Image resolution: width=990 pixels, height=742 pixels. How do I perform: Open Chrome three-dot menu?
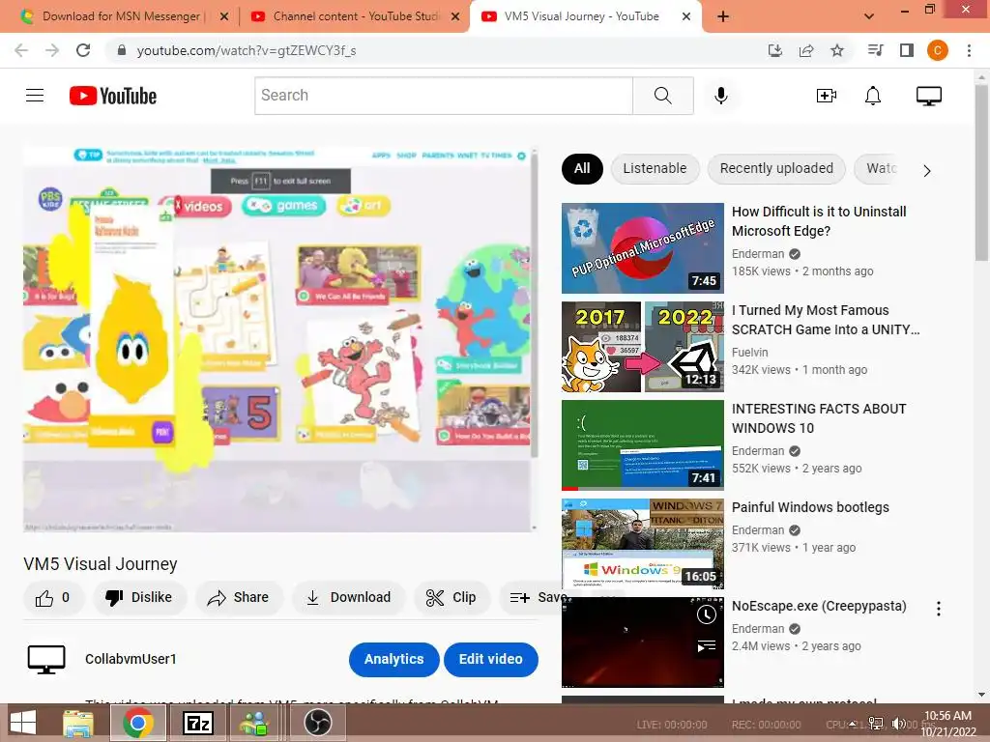(x=969, y=50)
